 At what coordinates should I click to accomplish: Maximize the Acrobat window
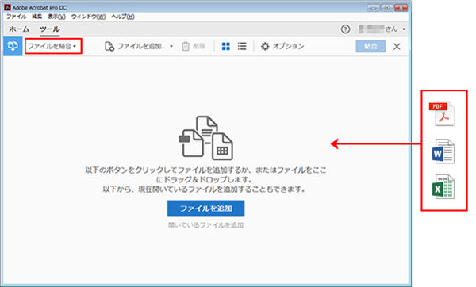[x=387, y=8]
